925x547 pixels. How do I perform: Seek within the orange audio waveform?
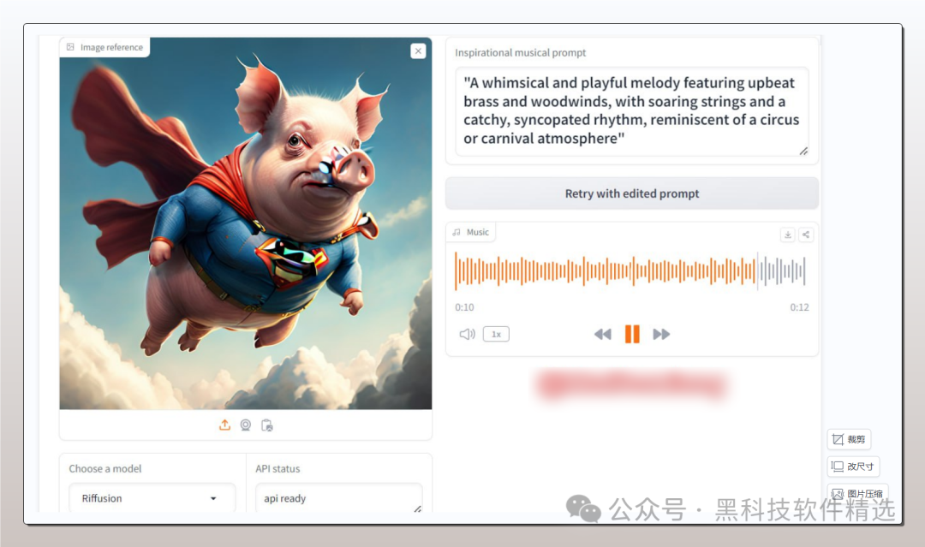(600, 271)
